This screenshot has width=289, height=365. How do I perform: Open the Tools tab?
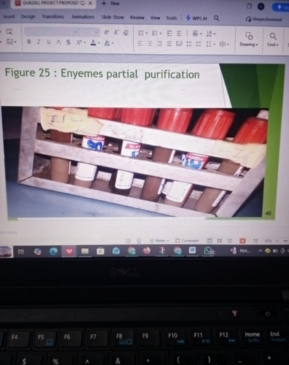coord(172,18)
